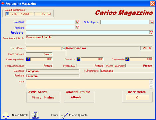Click the euro icon beside Costo totale
The height and width of the screenshot is (120, 156).
pos(127,59)
